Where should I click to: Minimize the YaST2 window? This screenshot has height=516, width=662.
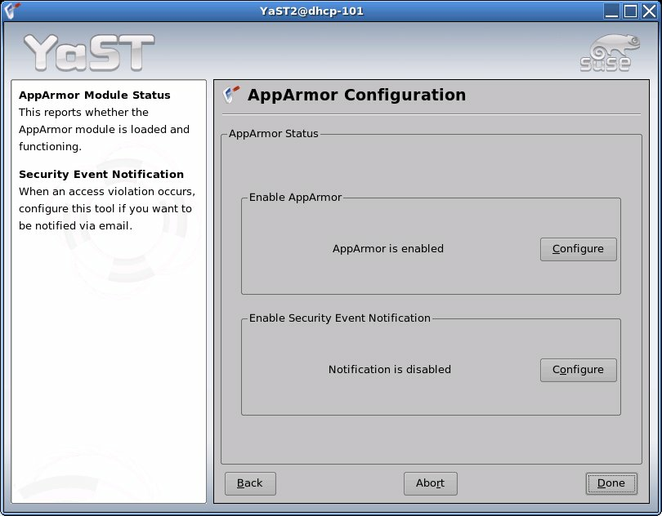(x=611, y=11)
